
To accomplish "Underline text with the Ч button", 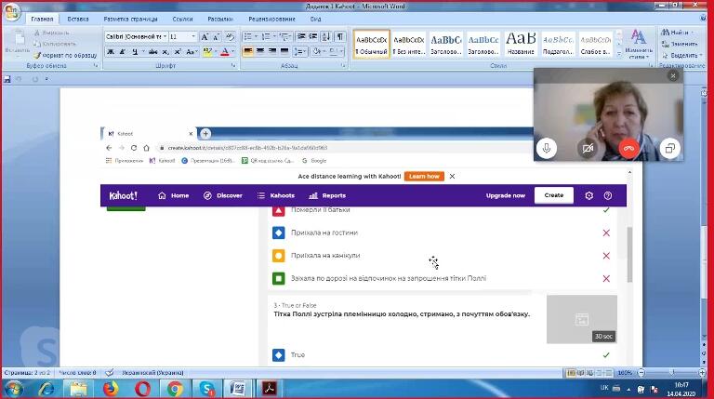I will 134,52.
